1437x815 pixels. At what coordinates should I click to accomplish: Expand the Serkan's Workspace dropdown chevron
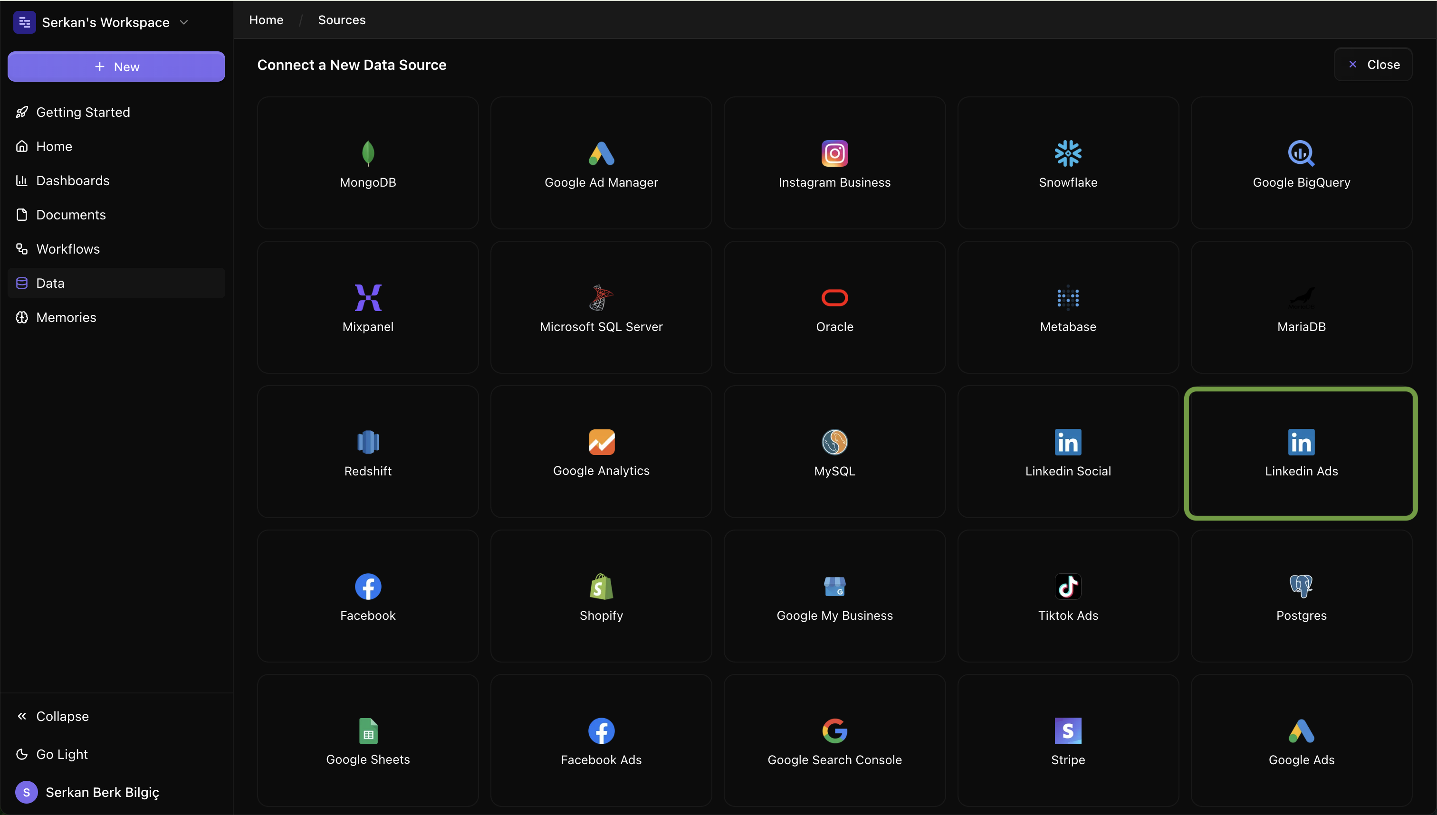pyautogui.click(x=184, y=22)
